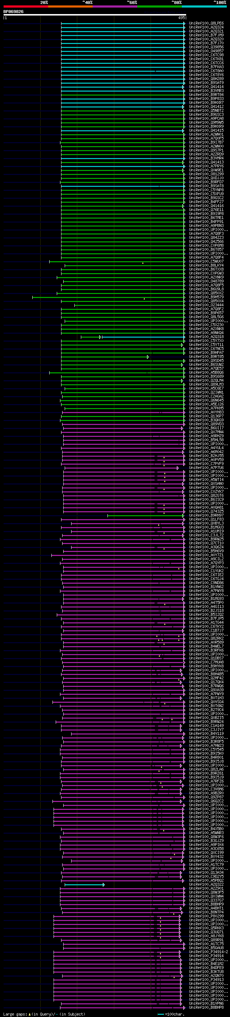Open hit UniRef100_Q8H289
Viewport: 230px width, 1017px height.
pyautogui.click(x=206, y=79)
